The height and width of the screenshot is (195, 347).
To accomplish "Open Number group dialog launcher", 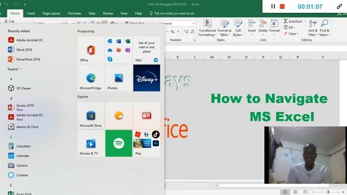I will tap(194, 40).
